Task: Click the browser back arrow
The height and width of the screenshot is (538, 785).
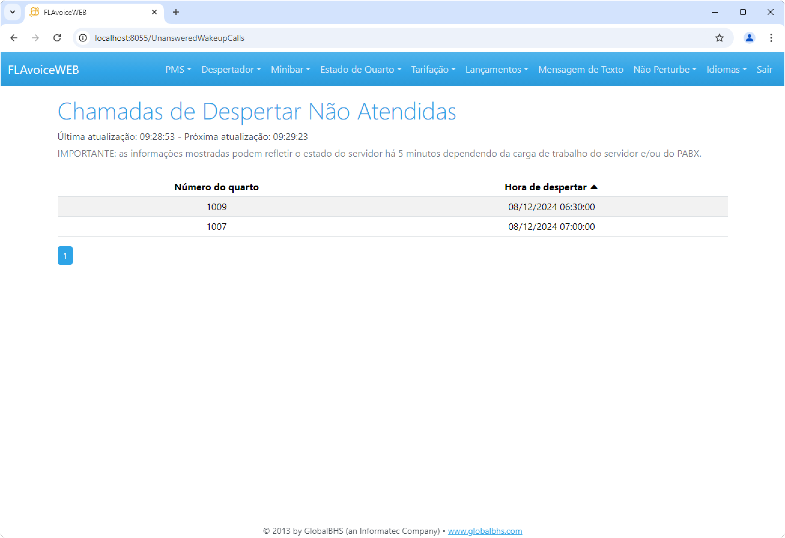Action: coord(14,38)
